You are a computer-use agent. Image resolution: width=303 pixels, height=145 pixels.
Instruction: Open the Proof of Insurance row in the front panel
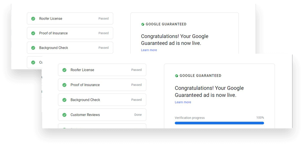pos(102,85)
